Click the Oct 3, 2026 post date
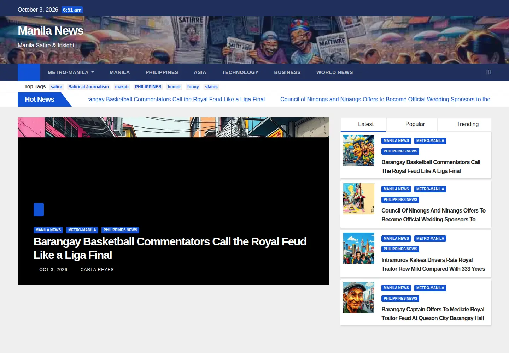Viewport: 509px width, 353px height. click(x=53, y=270)
